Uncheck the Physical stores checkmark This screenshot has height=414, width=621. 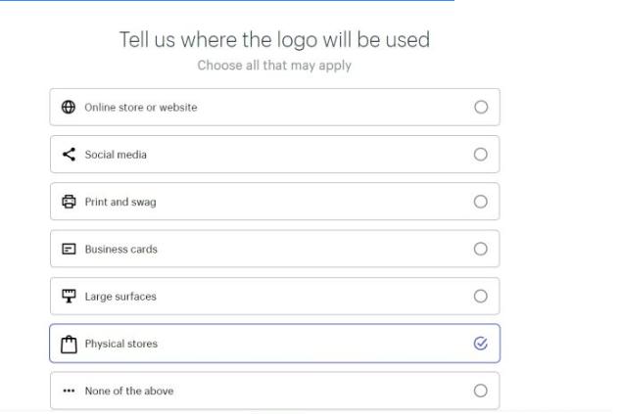point(480,344)
